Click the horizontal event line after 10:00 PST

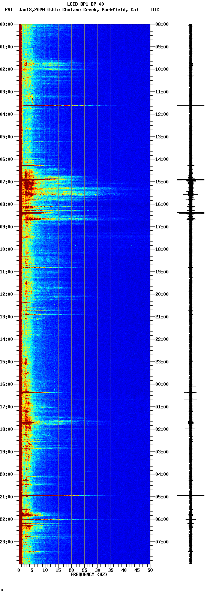pyautogui.click(x=84, y=257)
